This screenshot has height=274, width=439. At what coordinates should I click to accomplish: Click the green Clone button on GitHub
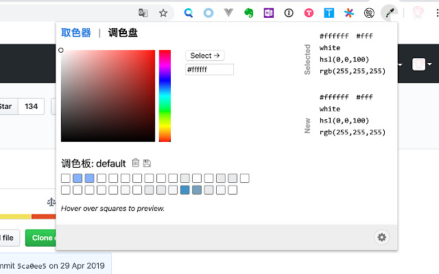coord(40,238)
